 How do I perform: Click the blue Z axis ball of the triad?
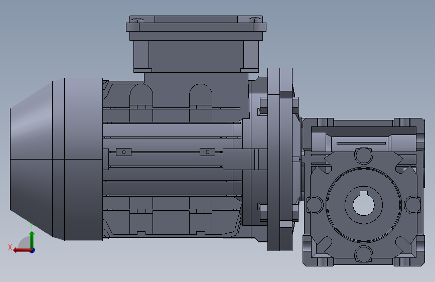click(x=33, y=250)
